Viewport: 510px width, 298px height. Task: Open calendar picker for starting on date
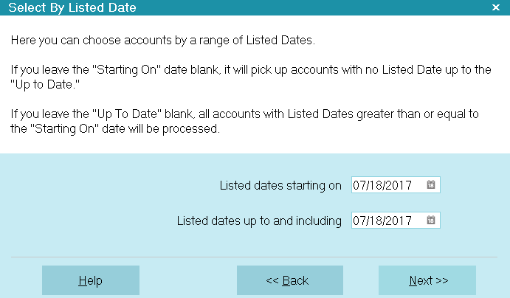[430, 185]
